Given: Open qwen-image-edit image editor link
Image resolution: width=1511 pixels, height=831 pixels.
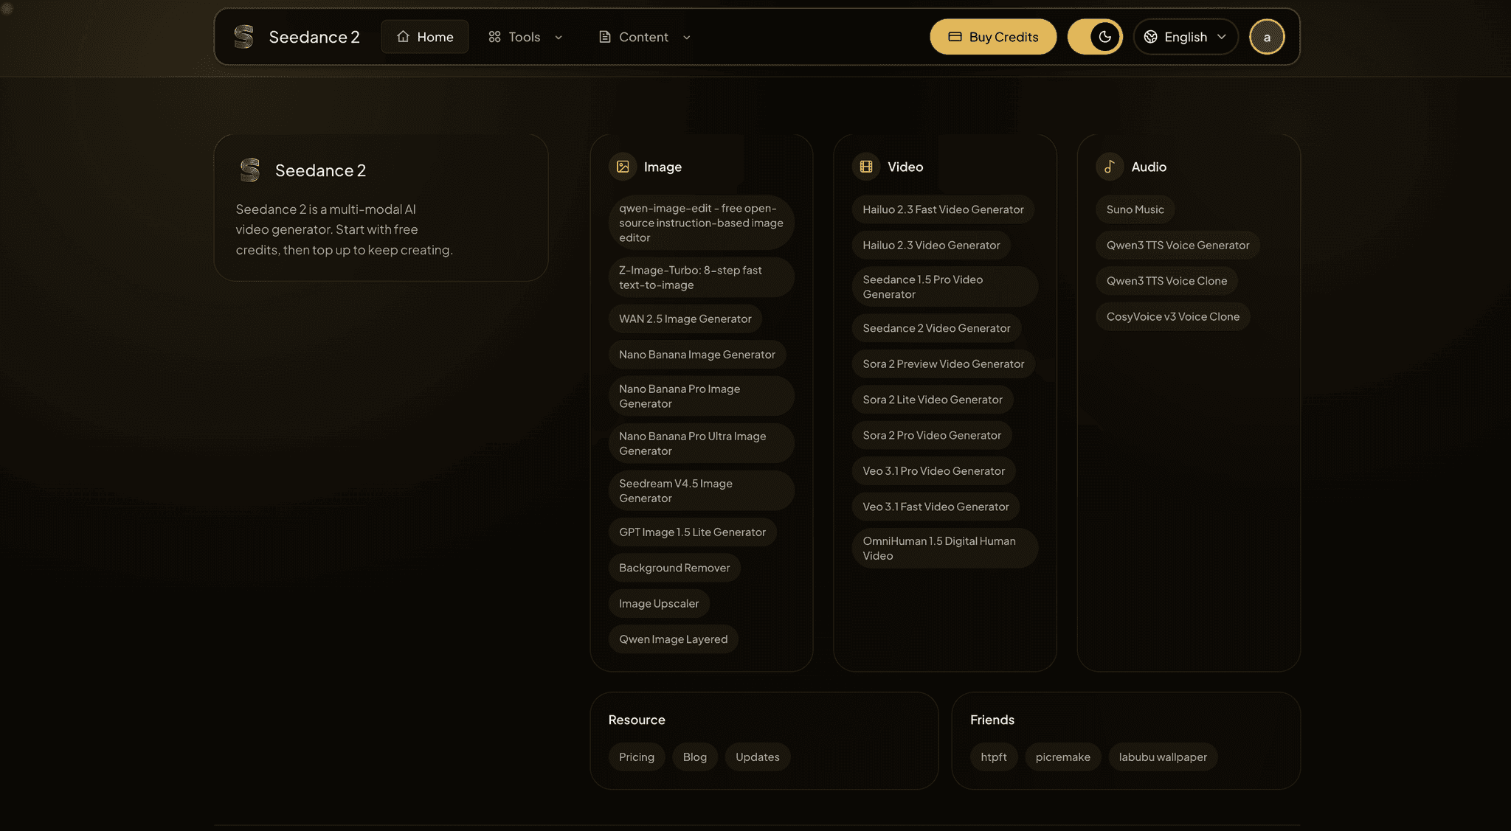Looking at the screenshot, I should coord(702,223).
